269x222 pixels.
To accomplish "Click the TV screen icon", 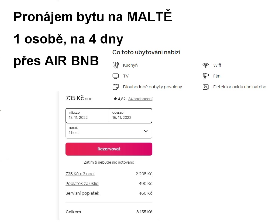I will pyautogui.click(x=115, y=76).
